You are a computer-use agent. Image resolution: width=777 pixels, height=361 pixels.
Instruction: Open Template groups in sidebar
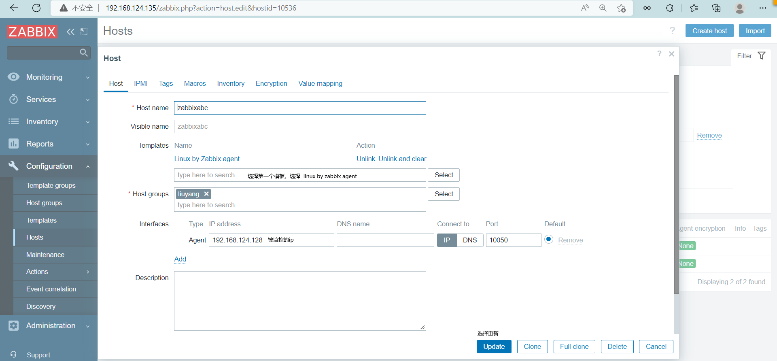[51, 185]
